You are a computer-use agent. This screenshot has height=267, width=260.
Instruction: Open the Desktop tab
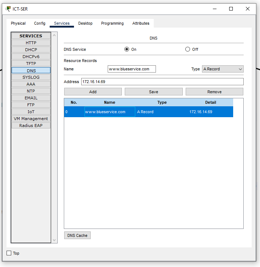[85, 23]
